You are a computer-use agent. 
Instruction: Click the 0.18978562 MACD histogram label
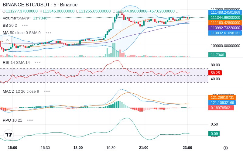coord(221,108)
